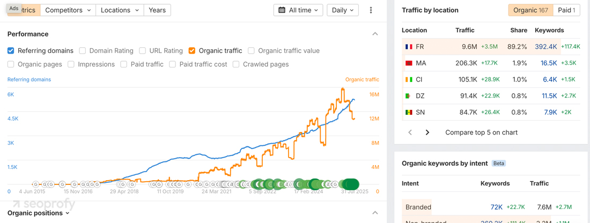This screenshot has width=590, height=223.
Task: Enable the Paid traffic cost checkbox
Action: coord(172,64)
